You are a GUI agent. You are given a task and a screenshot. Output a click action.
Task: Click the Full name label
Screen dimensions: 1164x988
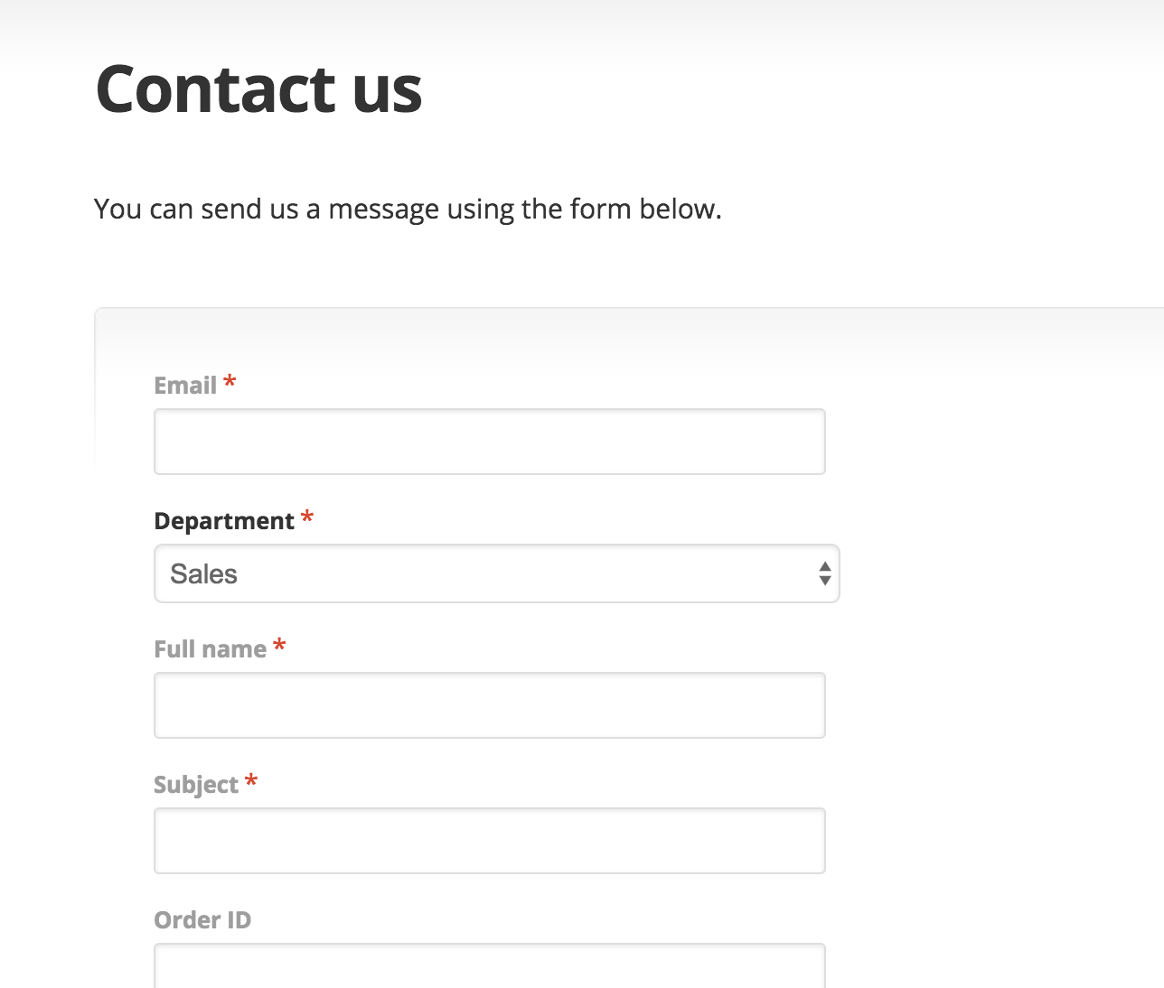pos(210,649)
